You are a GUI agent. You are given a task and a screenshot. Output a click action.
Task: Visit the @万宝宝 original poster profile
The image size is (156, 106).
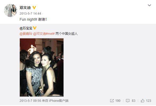pos(26,28)
